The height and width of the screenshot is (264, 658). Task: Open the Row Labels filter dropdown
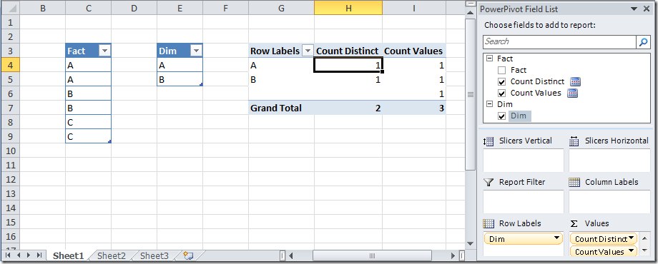(x=308, y=51)
